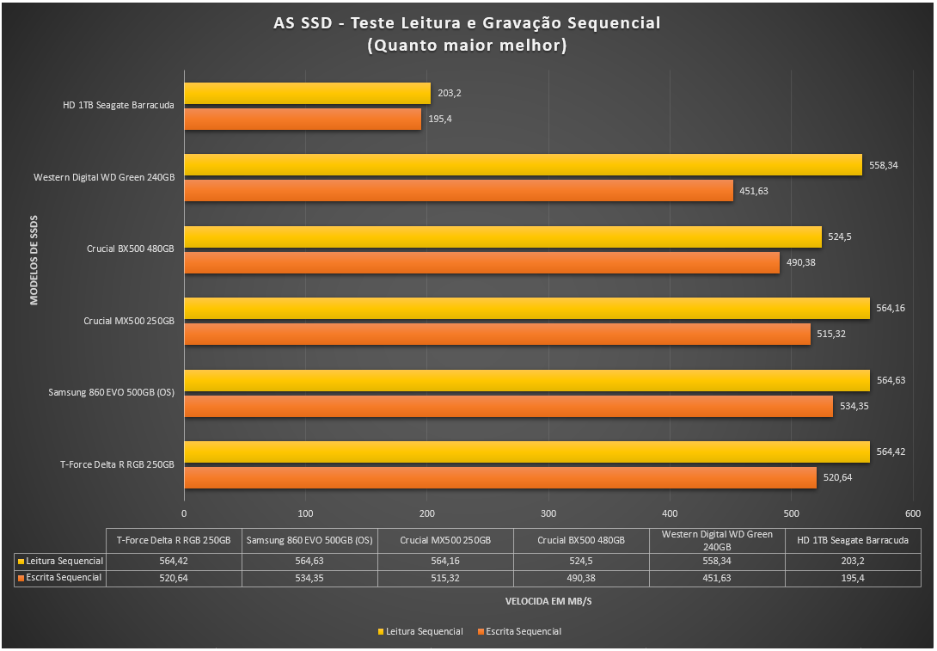937x651 pixels.
Task: Select the vertical axis label 'T-Force Delta R RGB 250GB'
Action: pos(117,464)
